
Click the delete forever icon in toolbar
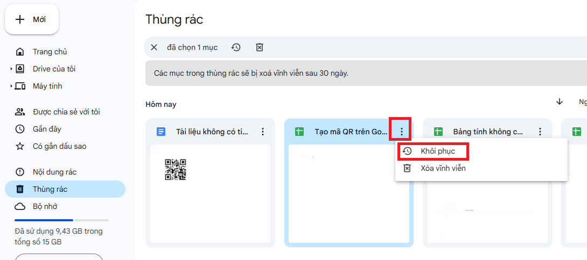click(x=259, y=47)
